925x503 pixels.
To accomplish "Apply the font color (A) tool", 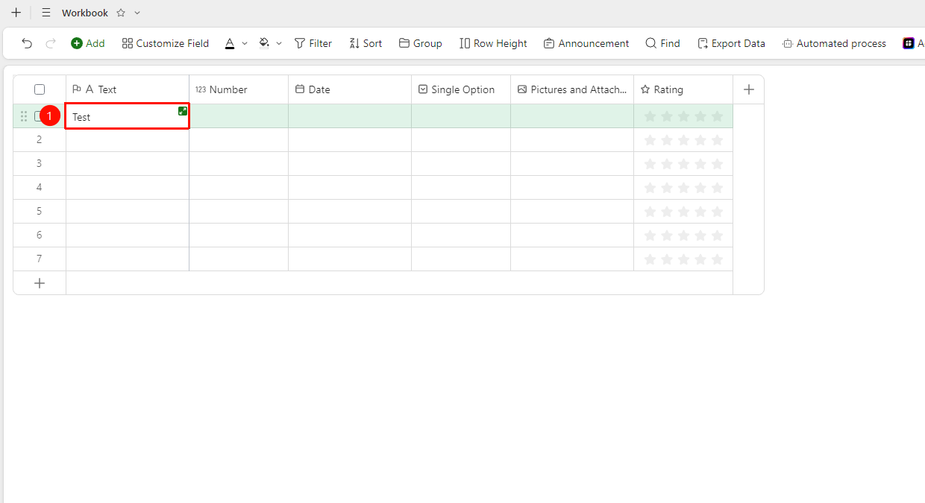I will [230, 43].
